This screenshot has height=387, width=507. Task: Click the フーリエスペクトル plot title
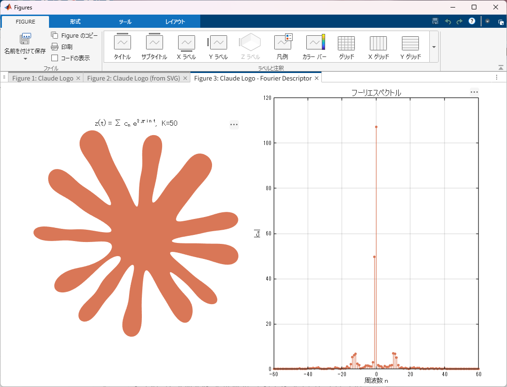tap(376, 93)
